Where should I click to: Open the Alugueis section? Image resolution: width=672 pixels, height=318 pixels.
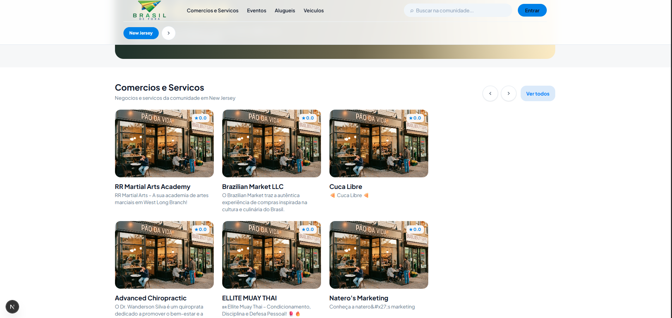(285, 11)
